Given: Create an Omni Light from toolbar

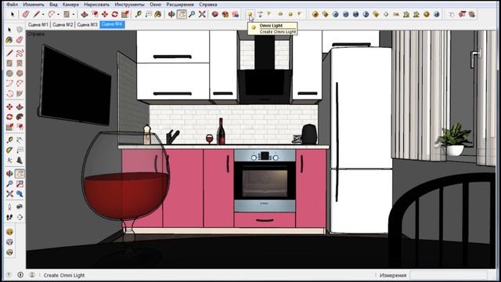Looking at the screenshot, I should click(250, 14).
